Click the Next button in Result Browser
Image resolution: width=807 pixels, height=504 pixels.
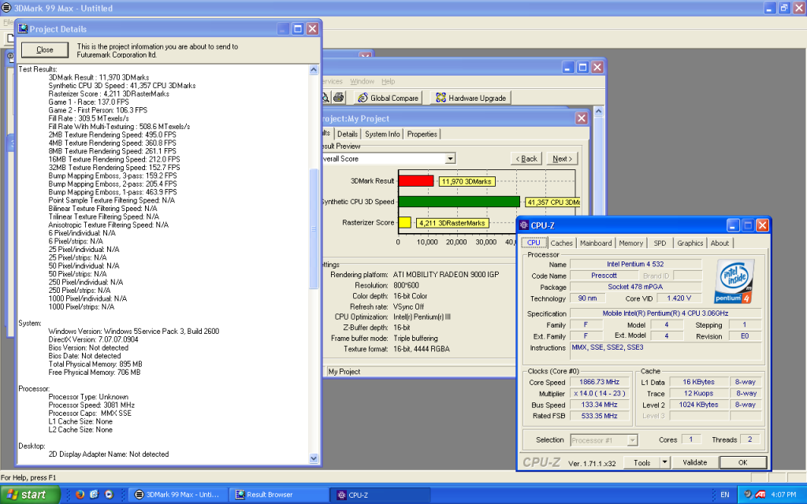tap(562, 158)
